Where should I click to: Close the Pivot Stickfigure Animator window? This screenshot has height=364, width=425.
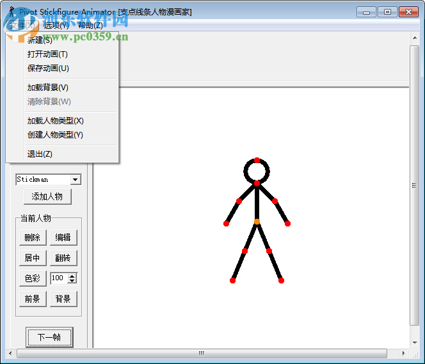[x=408, y=12]
